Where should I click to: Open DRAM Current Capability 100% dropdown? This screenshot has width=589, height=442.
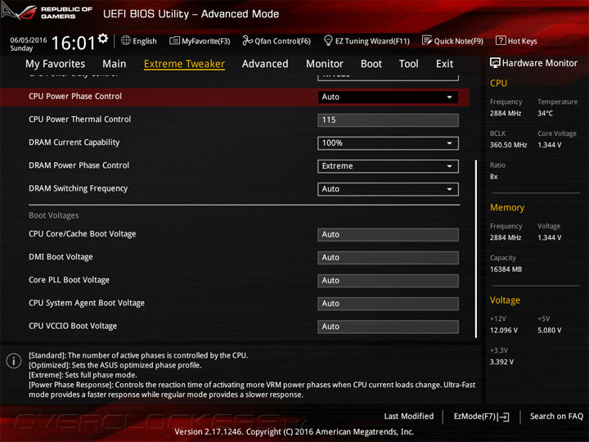click(388, 143)
